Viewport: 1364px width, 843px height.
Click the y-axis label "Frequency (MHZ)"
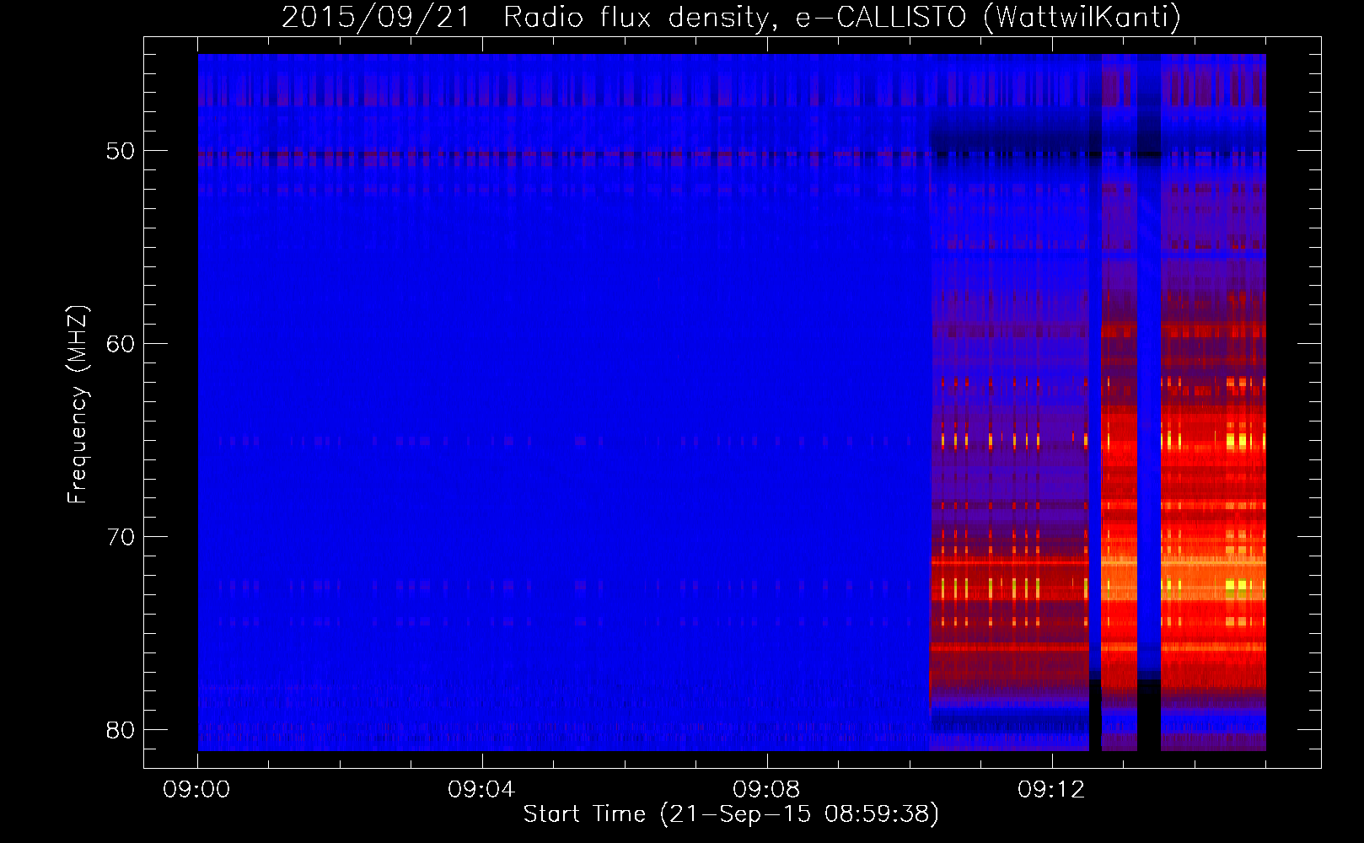point(78,405)
